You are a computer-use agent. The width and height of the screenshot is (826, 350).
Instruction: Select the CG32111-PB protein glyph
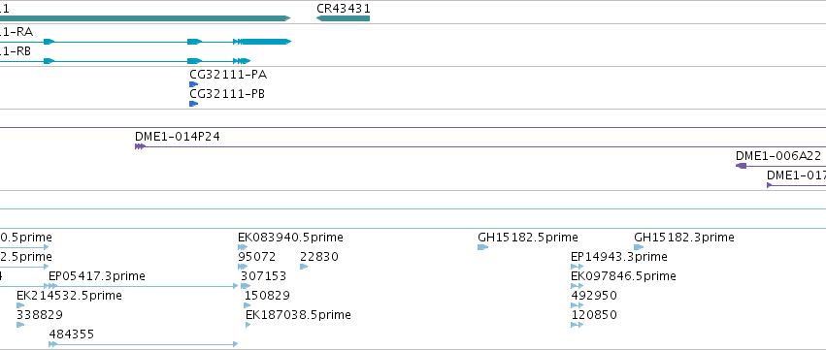[193, 104]
